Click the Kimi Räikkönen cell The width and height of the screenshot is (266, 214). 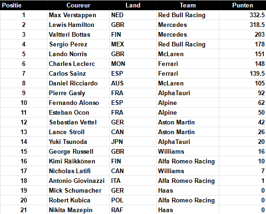(78, 161)
